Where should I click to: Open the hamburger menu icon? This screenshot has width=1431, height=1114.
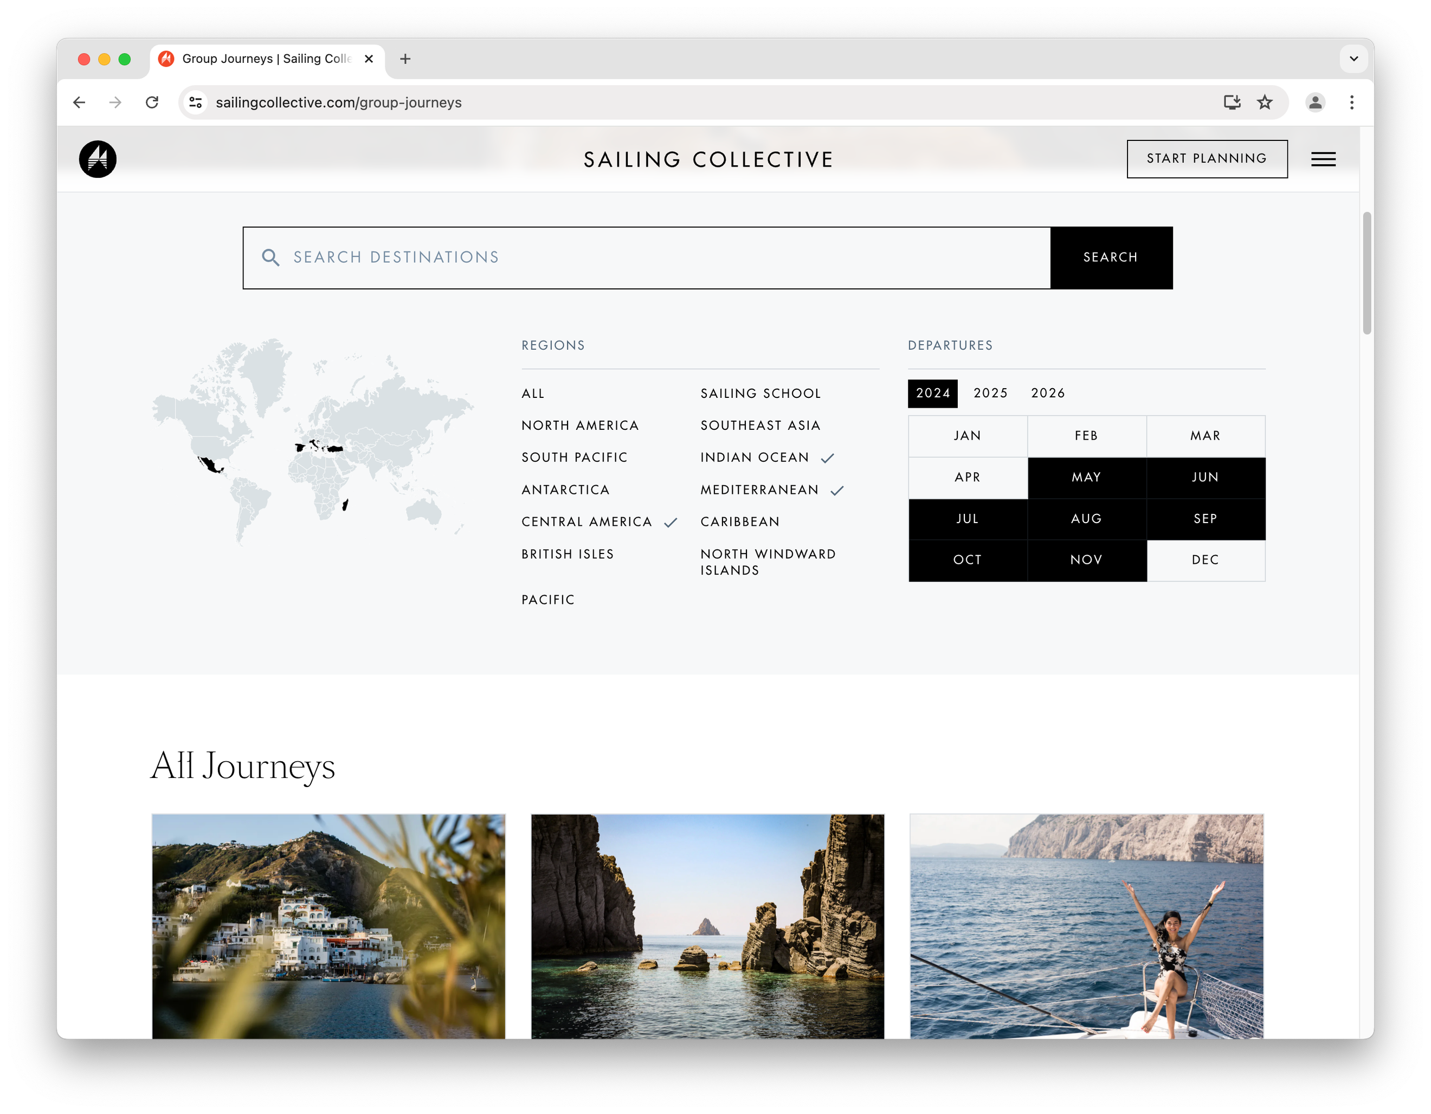(x=1323, y=159)
